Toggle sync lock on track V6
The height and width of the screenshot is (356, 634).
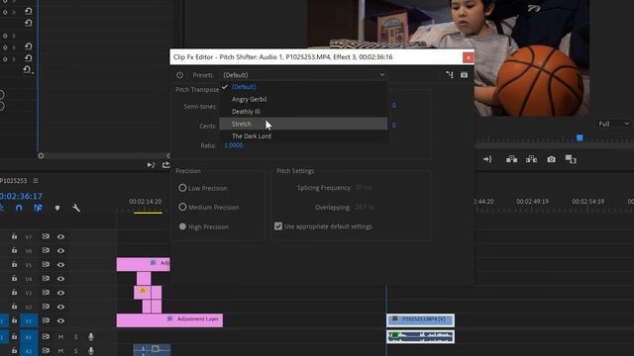point(46,250)
